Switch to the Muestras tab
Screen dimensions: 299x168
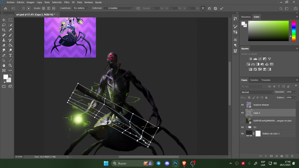[x=246, y=17]
